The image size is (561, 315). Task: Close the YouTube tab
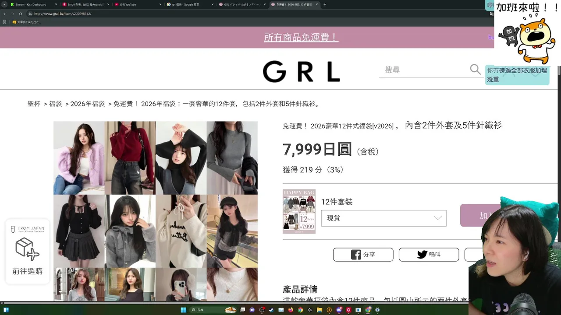tap(160, 4)
